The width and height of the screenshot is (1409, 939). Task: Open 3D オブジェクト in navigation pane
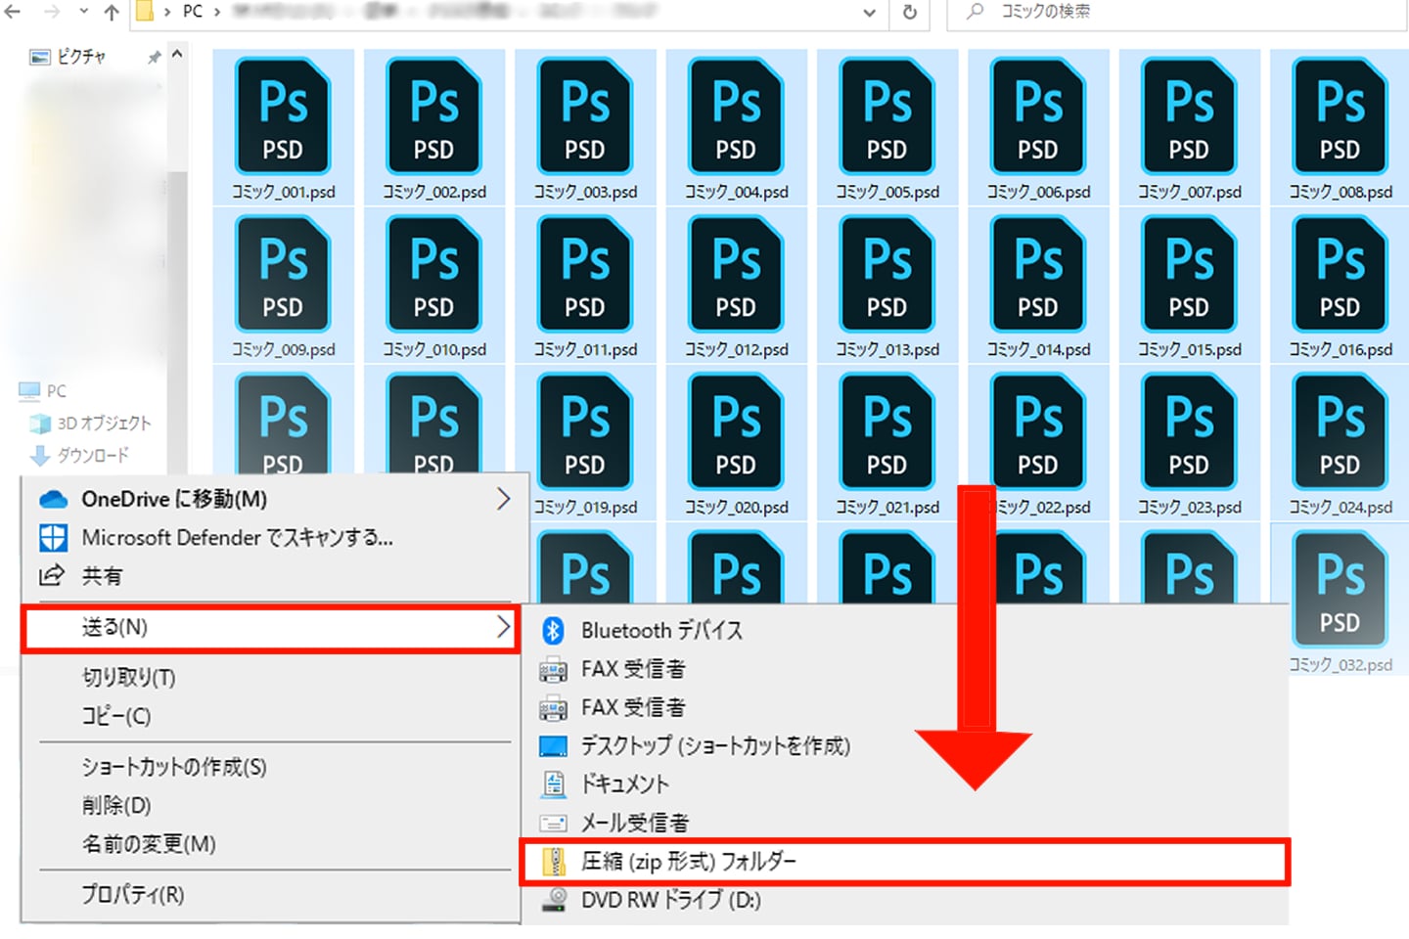pyautogui.click(x=104, y=424)
